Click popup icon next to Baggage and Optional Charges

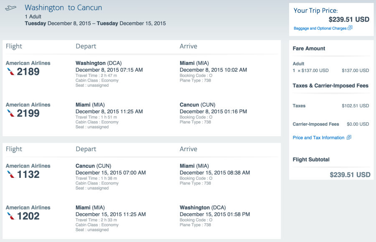point(350,28)
